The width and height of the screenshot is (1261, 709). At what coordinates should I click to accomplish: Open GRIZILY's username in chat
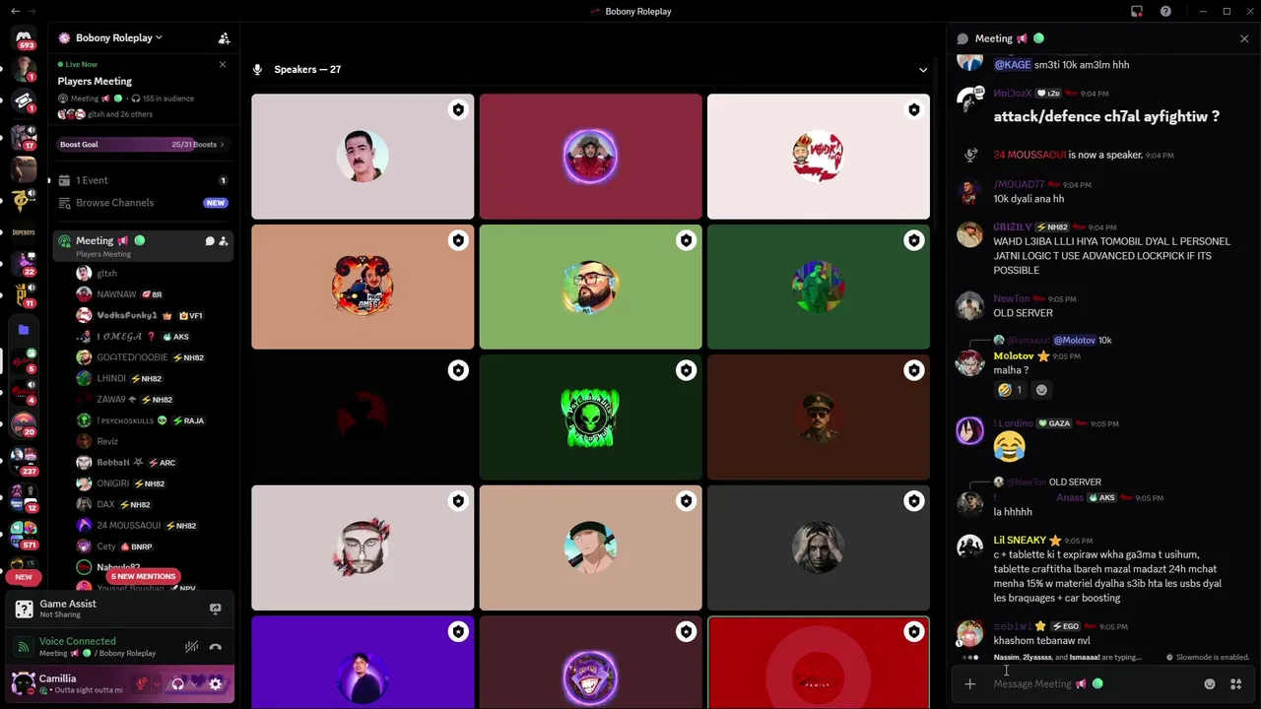coord(1013,227)
